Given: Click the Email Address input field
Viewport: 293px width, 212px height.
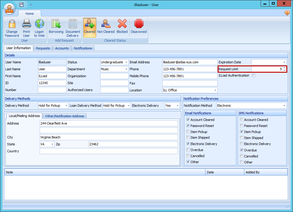Looking at the screenshot, I should 190,62.
